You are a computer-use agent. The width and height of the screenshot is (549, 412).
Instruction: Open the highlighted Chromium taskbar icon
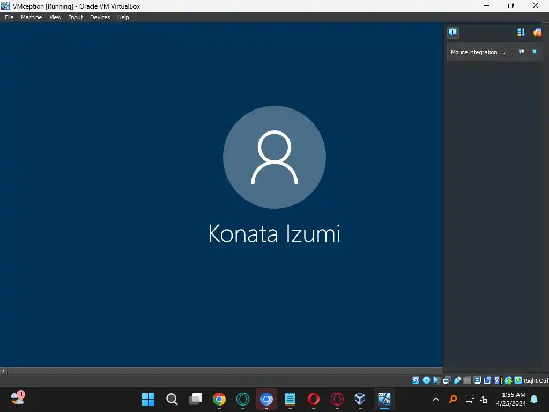(x=266, y=399)
